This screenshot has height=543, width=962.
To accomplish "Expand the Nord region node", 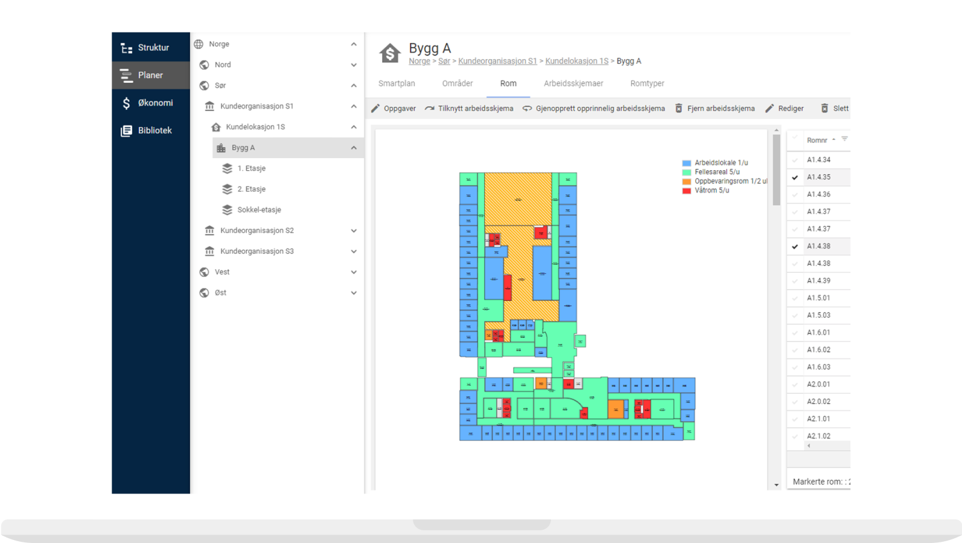I will 354,65.
